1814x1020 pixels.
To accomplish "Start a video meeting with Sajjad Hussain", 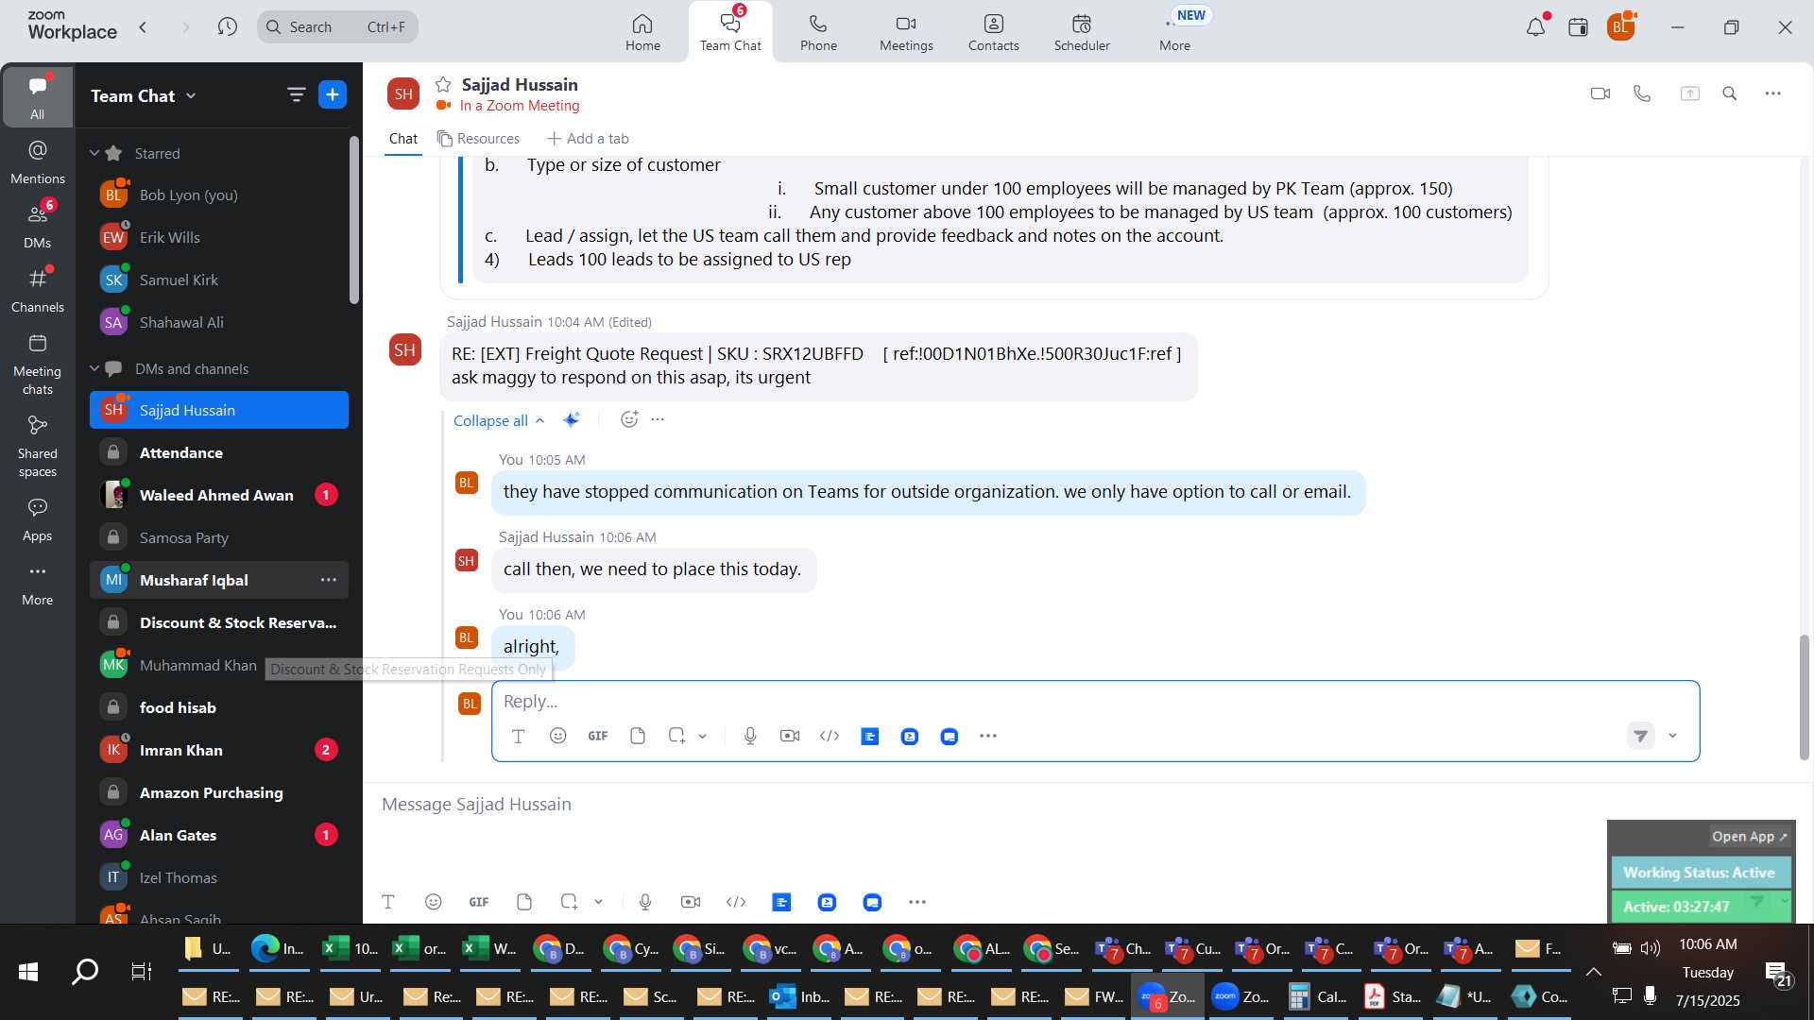I will pos(1600,93).
